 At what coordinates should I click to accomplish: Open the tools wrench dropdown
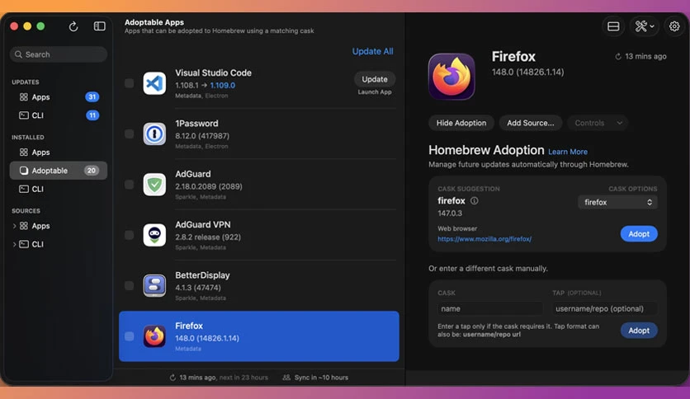[x=645, y=26]
